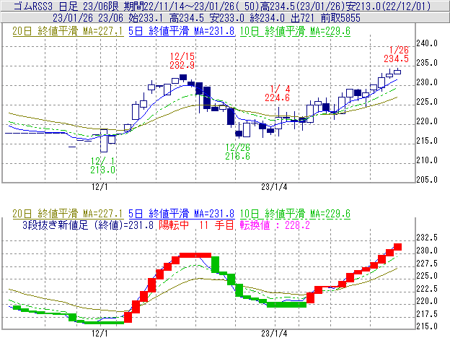Click the tall 12/1 candlestick with the lowest low
The height and width of the screenshot is (343, 450).
pos(104,141)
